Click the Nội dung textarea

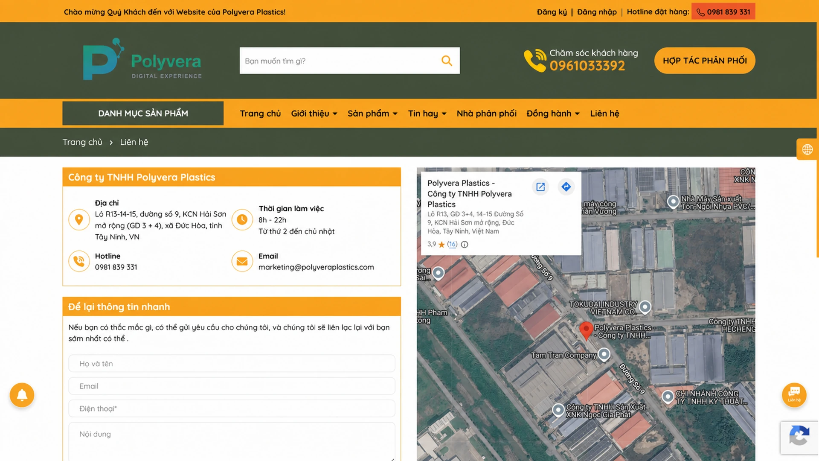232,441
